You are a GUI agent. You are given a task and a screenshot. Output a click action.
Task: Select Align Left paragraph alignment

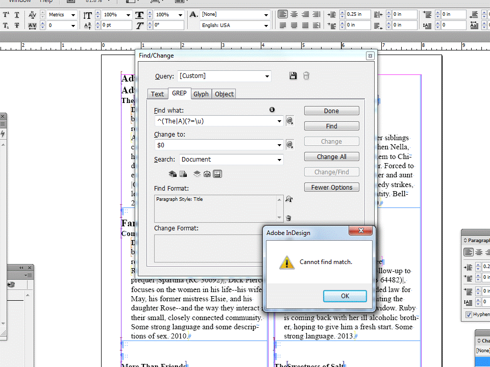(x=282, y=14)
